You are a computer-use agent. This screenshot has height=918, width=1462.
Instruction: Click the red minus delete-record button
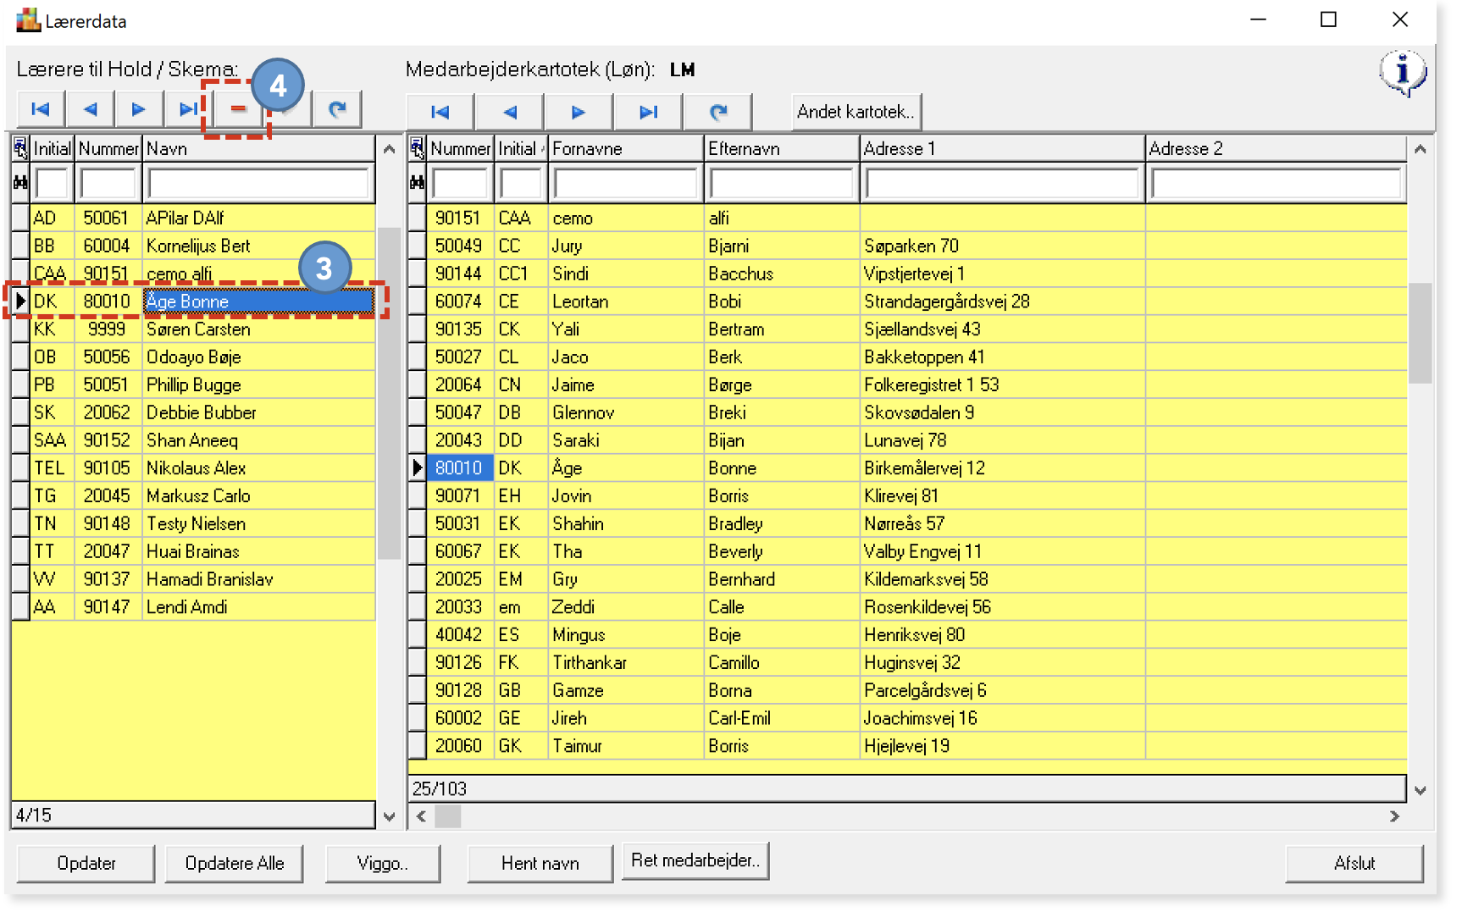(237, 109)
